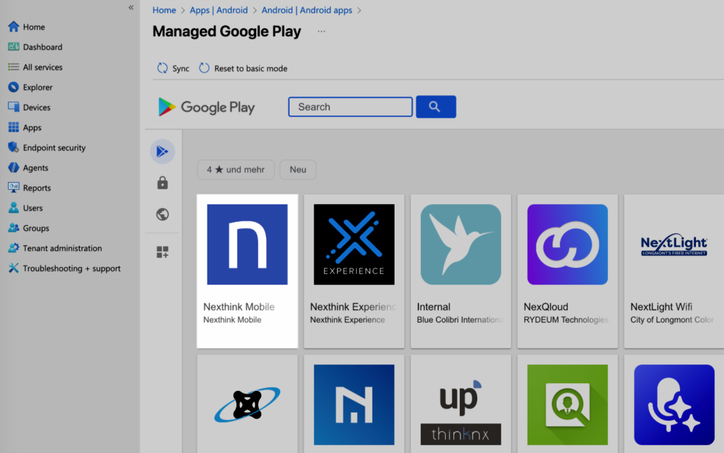Open the Nexthink Experience app tile

click(x=354, y=271)
